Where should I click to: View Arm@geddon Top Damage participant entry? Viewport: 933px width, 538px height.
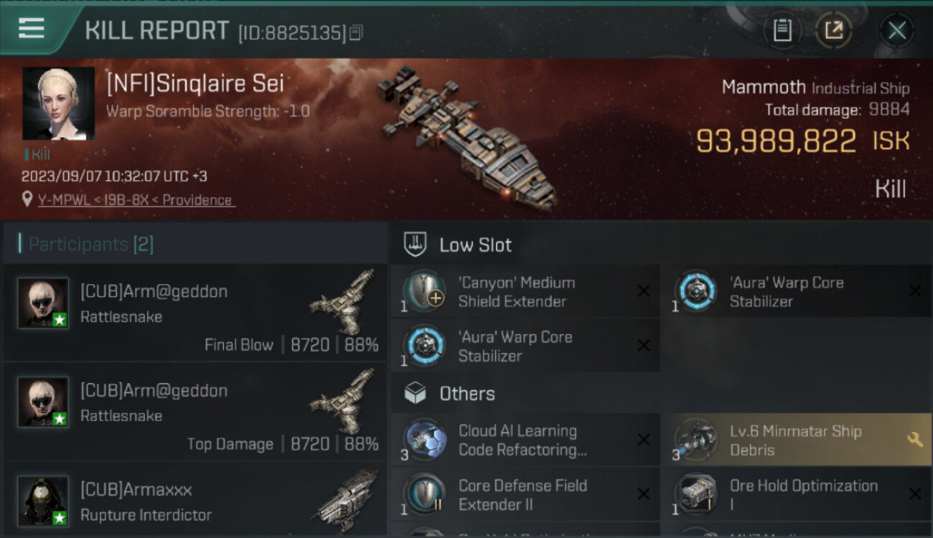pos(195,412)
